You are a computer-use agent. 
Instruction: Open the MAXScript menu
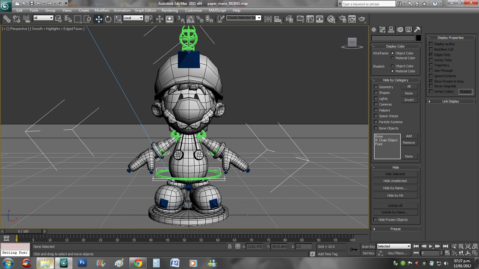click(217, 10)
